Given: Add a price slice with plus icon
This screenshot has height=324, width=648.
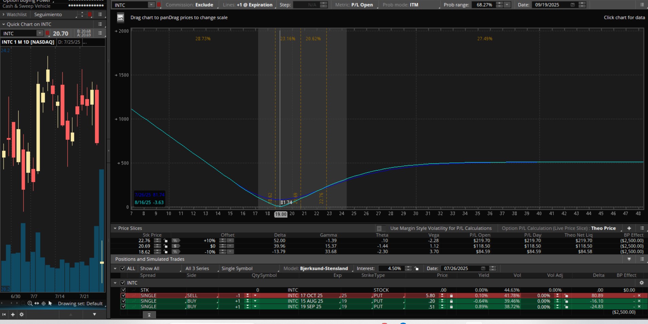Looking at the screenshot, I should (629, 228).
